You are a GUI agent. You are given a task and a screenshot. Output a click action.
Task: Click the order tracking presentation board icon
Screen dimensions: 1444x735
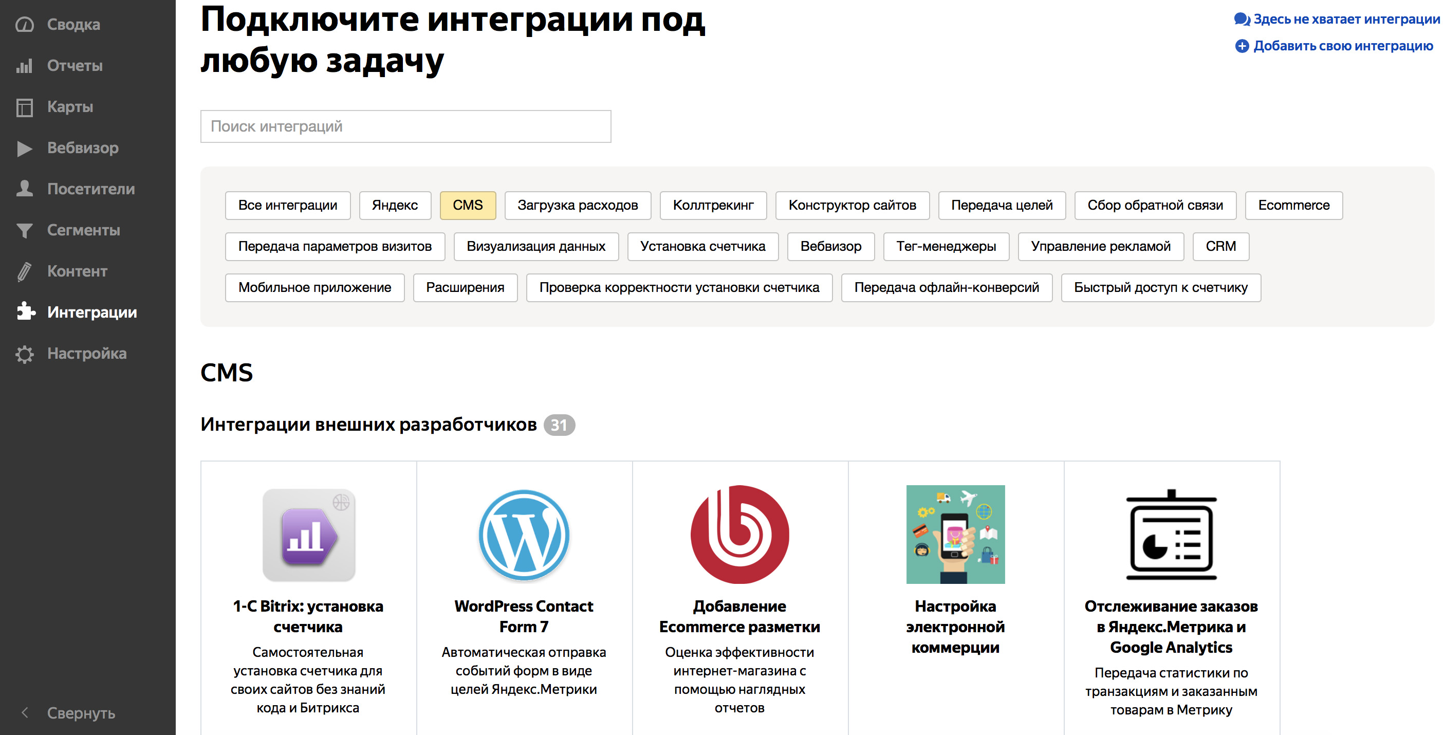(1171, 535)
